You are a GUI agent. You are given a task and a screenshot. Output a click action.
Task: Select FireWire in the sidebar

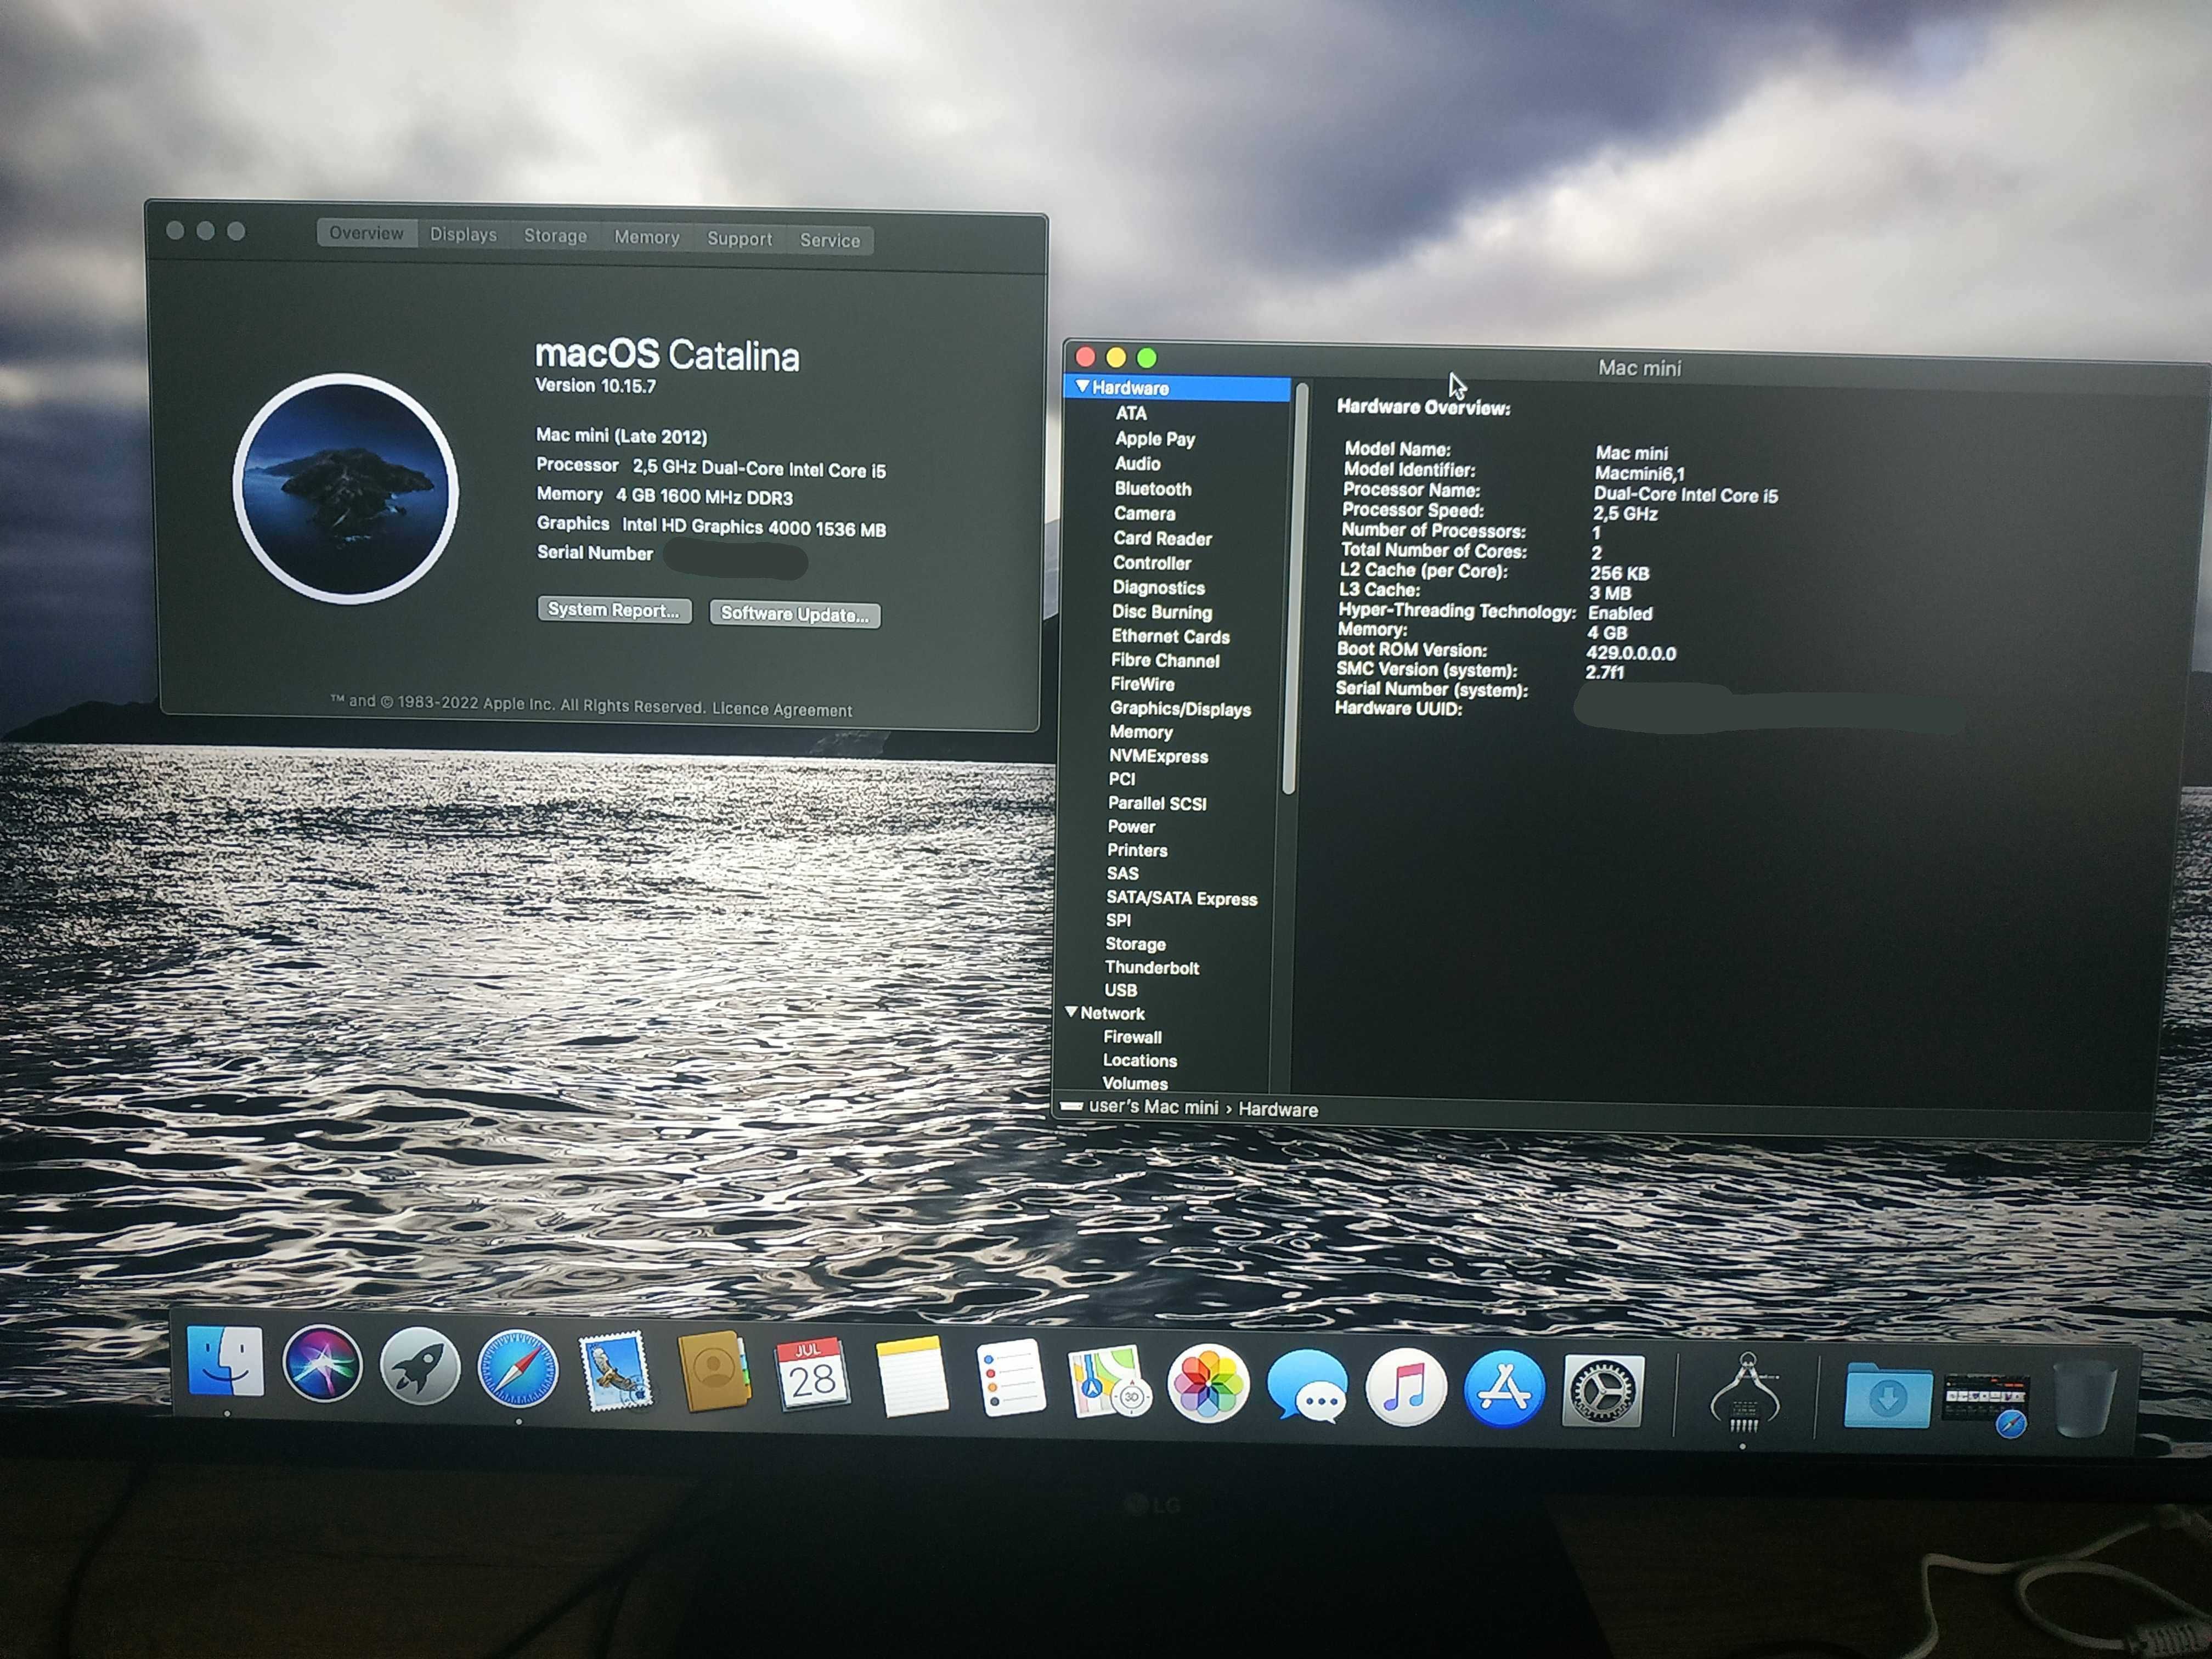(x=1142, y=684)
